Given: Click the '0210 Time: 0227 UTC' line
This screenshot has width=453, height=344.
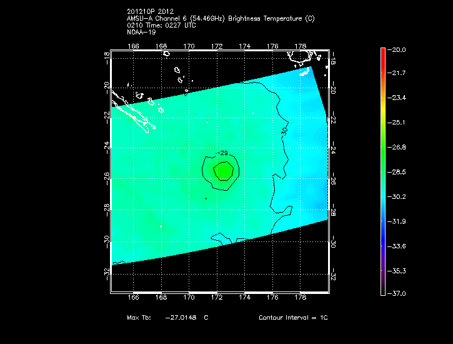Looking at the screenshot, I should point(161,25).
